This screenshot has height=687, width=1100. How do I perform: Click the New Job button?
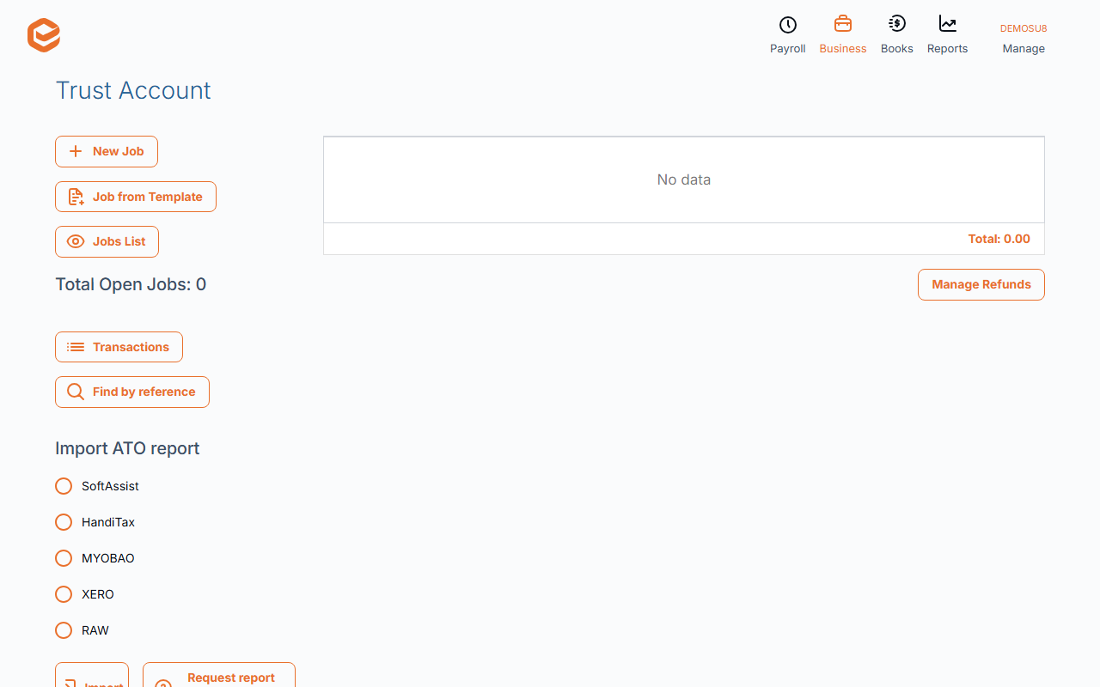tap(107, 151)
